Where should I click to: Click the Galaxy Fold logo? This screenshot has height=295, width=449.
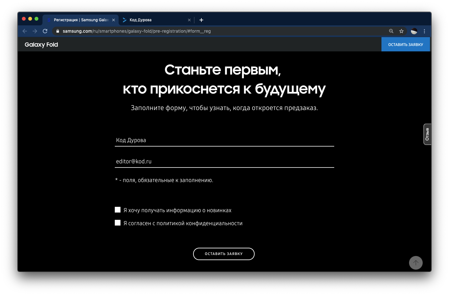(41, 45)
